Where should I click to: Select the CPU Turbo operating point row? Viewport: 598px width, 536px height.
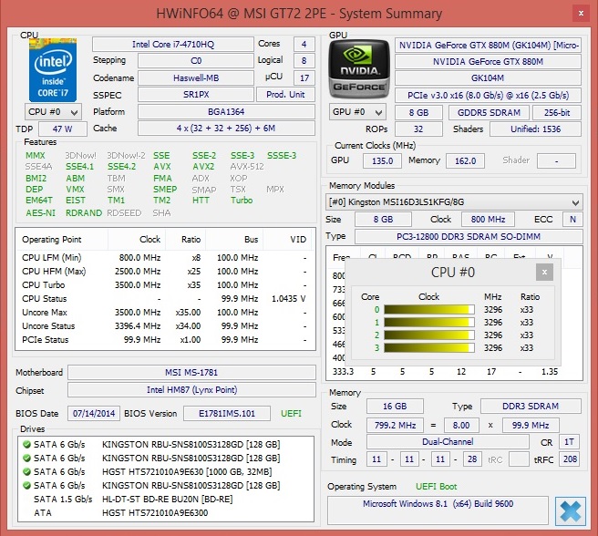point(166,285)
